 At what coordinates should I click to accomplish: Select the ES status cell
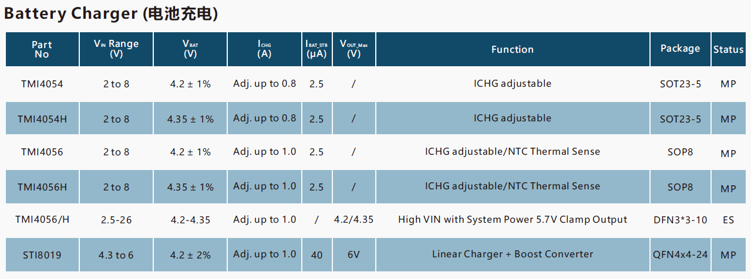click(729, 220)
